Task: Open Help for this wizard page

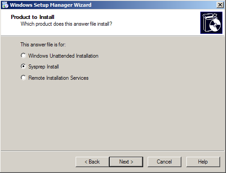Action: tap(203, 162)
